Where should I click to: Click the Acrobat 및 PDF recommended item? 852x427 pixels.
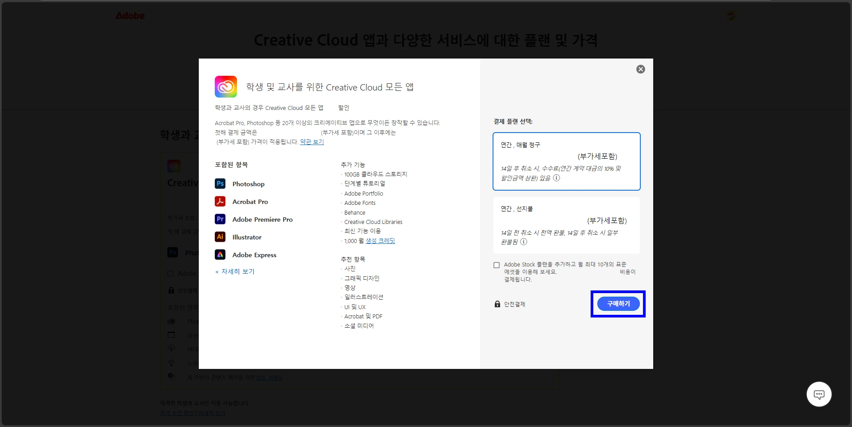363,317
